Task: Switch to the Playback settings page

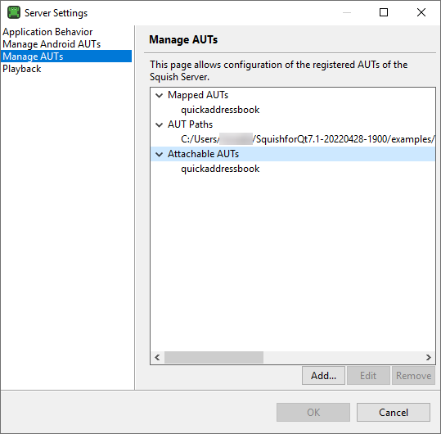Action: (21, 69)
